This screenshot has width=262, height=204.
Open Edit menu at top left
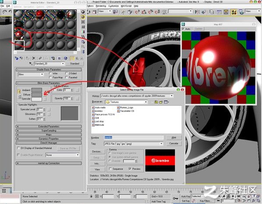8,6
